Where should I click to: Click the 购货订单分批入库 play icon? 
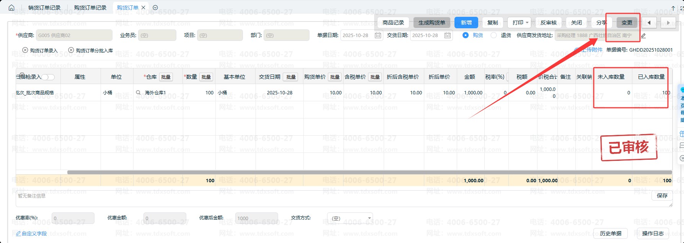coord(71,50)
